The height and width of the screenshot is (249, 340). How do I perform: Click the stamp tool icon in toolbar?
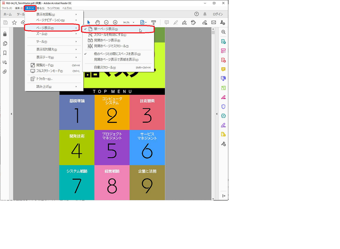click(193, 23)
